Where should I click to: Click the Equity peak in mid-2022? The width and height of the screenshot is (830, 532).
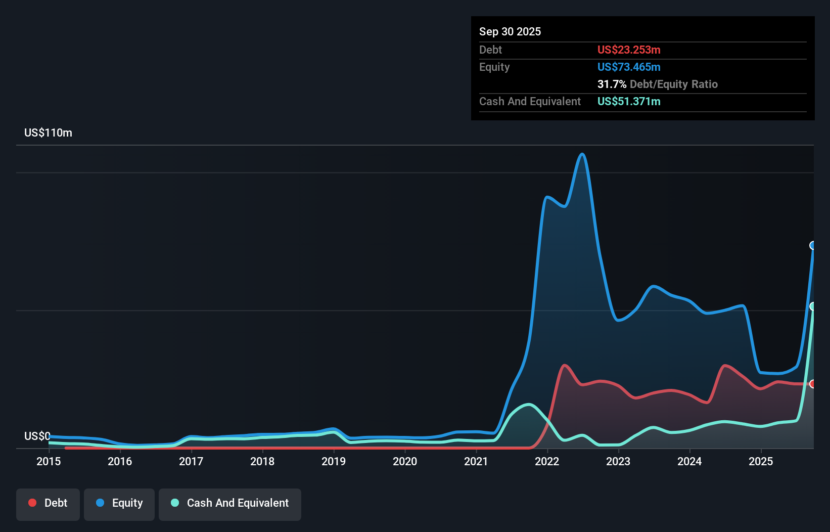(582, 154)
